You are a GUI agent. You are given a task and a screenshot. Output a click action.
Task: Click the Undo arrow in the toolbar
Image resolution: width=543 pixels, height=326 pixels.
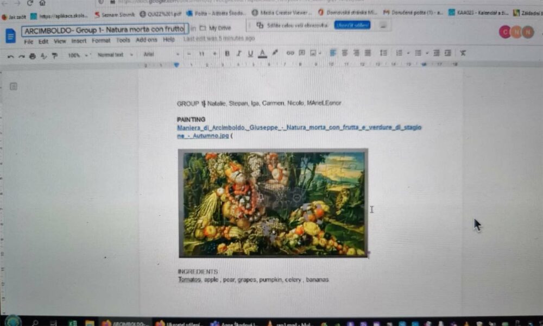[x=11, y=56]
